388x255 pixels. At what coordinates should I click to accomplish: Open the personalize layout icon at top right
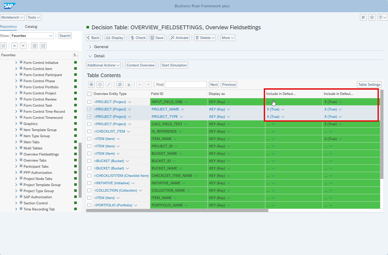tap(363, 17)
